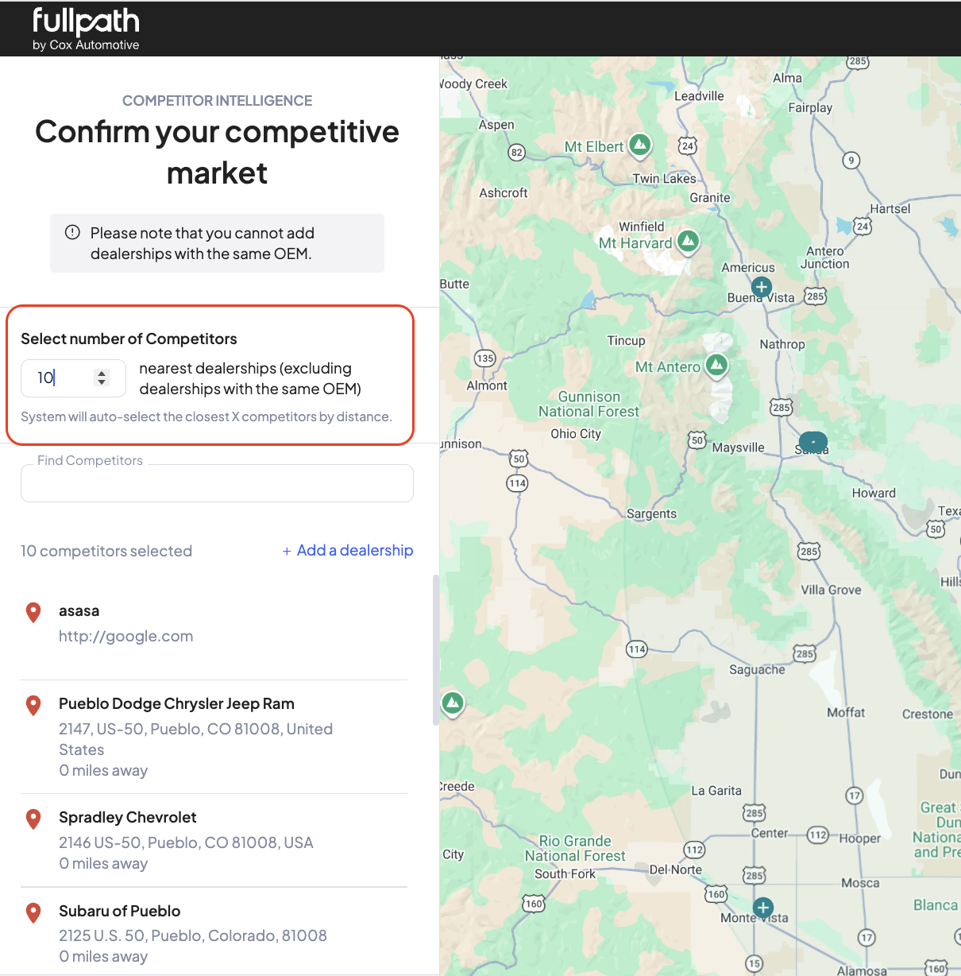Click the Leadville town label on the map
Screen dimensions: 961x976
click(699, 96)
